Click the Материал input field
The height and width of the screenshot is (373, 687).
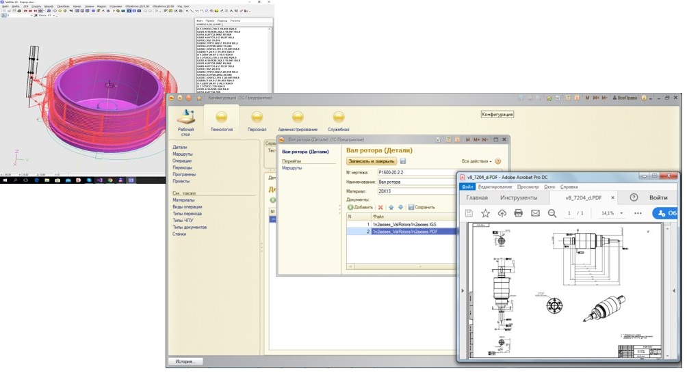pos(417,191)
